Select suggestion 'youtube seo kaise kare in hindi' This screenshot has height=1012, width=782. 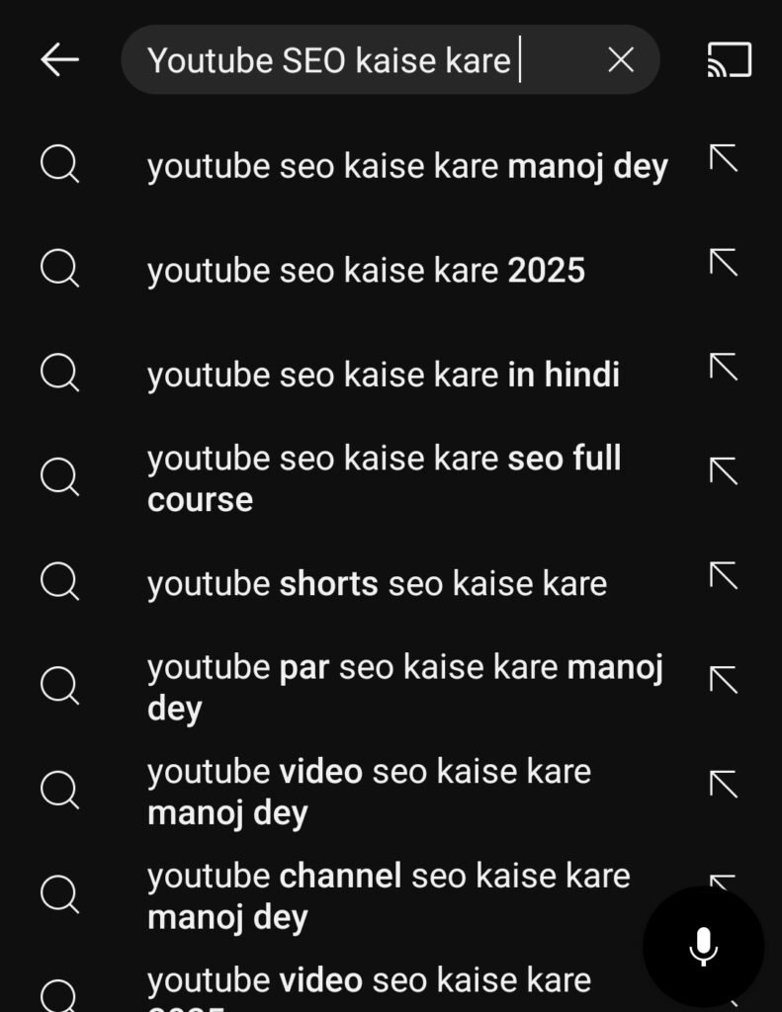pos(384,374)
